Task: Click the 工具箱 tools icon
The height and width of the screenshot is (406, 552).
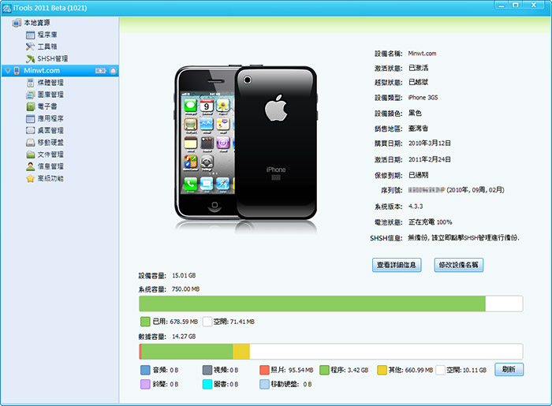Action: click(x=30, y=47)
